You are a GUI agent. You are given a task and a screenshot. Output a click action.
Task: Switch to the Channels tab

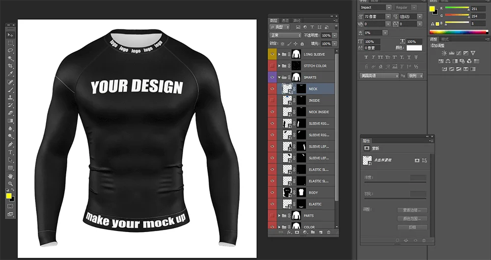[x=285, y=20]
